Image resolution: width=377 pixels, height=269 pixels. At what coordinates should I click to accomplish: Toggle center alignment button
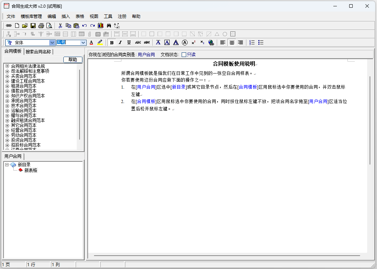tap(232, 43)
